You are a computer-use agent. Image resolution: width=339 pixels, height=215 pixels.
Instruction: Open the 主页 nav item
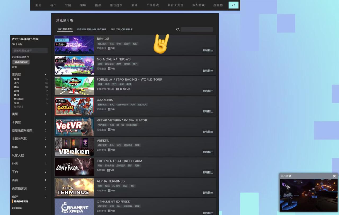point(38,5)
